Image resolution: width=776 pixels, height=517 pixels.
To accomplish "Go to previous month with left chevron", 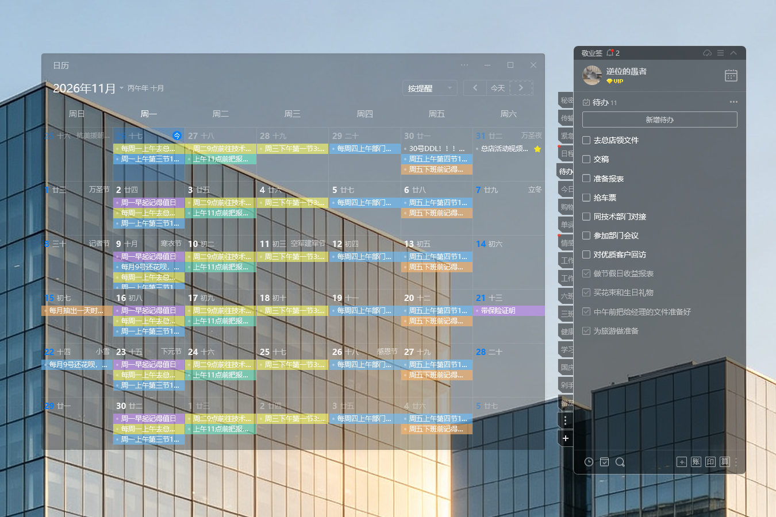I will tap(475, 88).
